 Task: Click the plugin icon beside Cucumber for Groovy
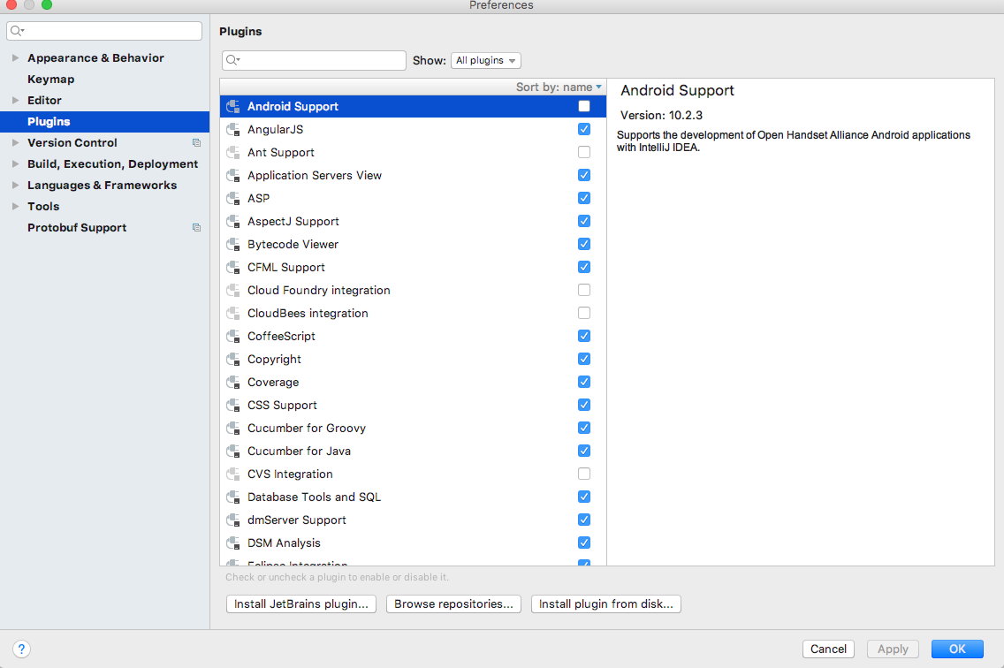pos(233,429)
